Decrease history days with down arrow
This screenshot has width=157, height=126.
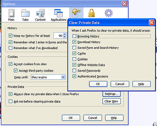click(x=64, y=37)
